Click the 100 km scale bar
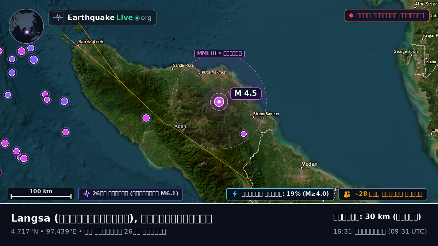The height and width of the screenshot is (246, 438). click(41, 194)
